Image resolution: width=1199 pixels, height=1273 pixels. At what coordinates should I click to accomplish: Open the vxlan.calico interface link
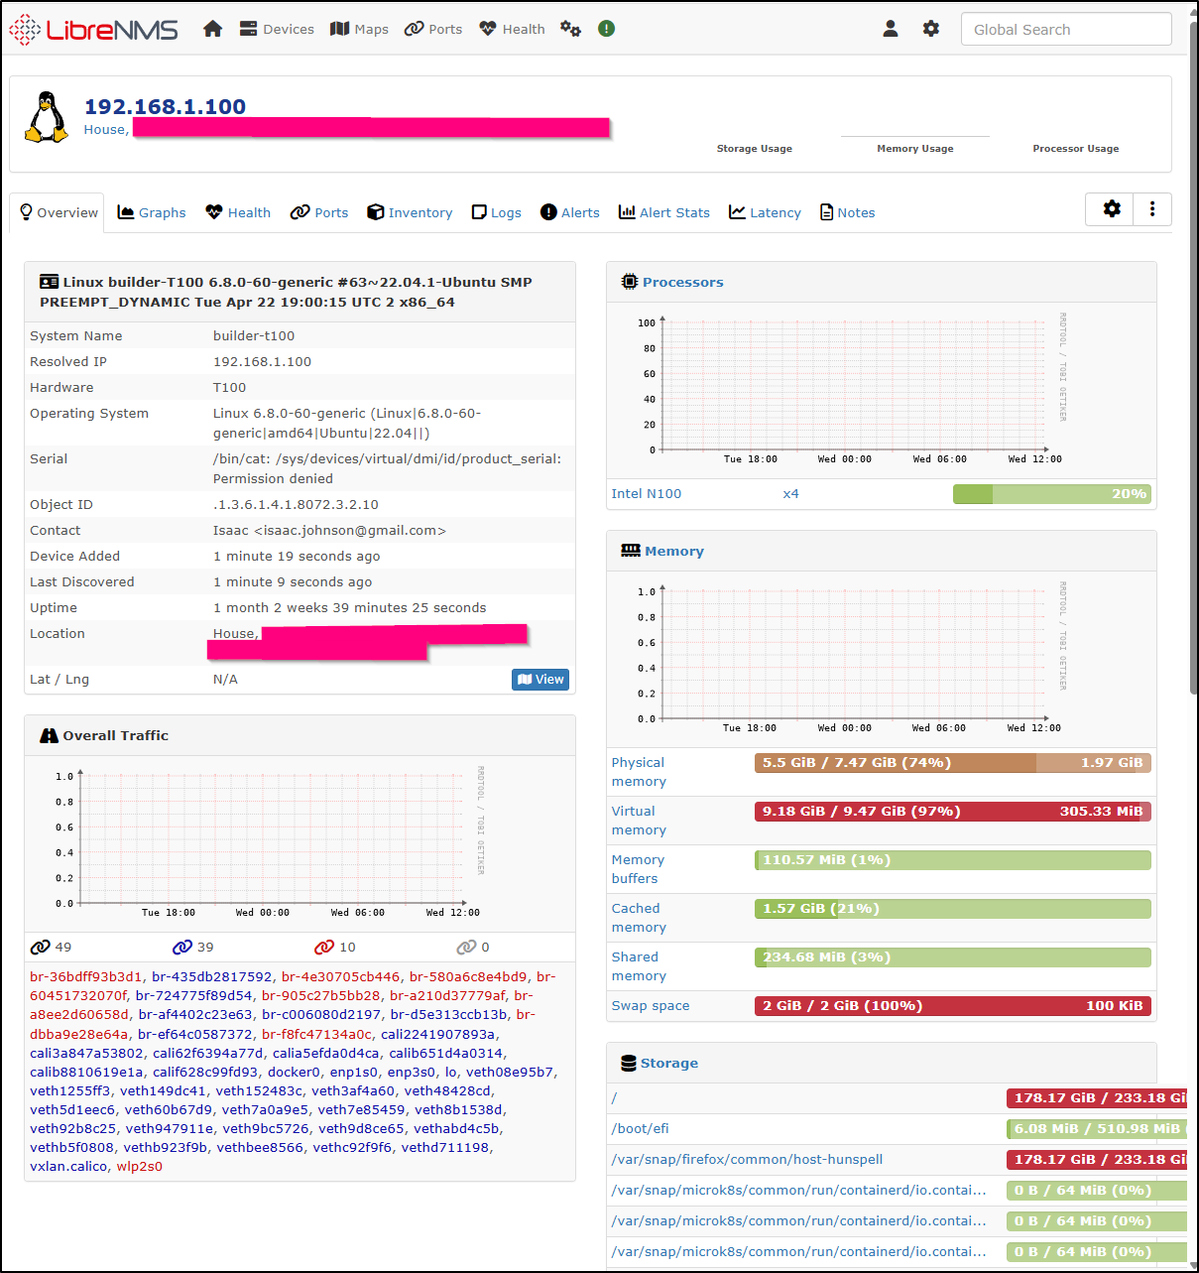click(68, 1167)
